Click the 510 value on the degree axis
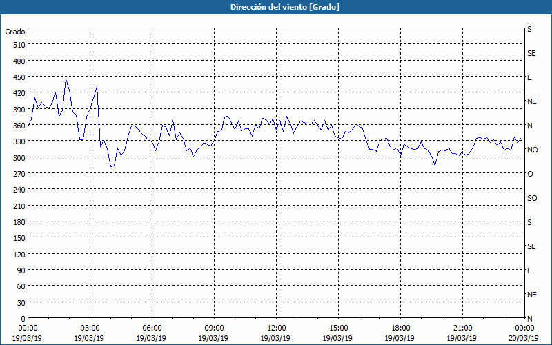552x345 pixels. [19, 45]
